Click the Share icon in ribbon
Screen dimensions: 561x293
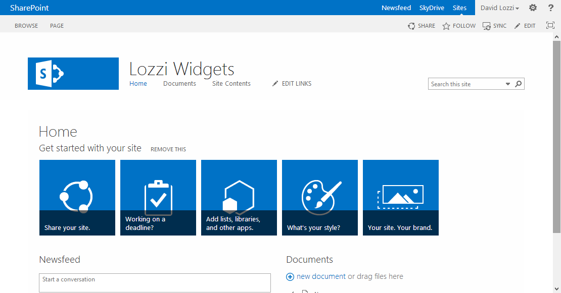[x=412, y=26]
